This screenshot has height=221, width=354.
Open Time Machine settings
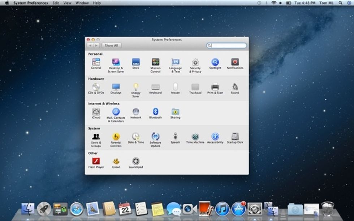(x=195, y=137)
